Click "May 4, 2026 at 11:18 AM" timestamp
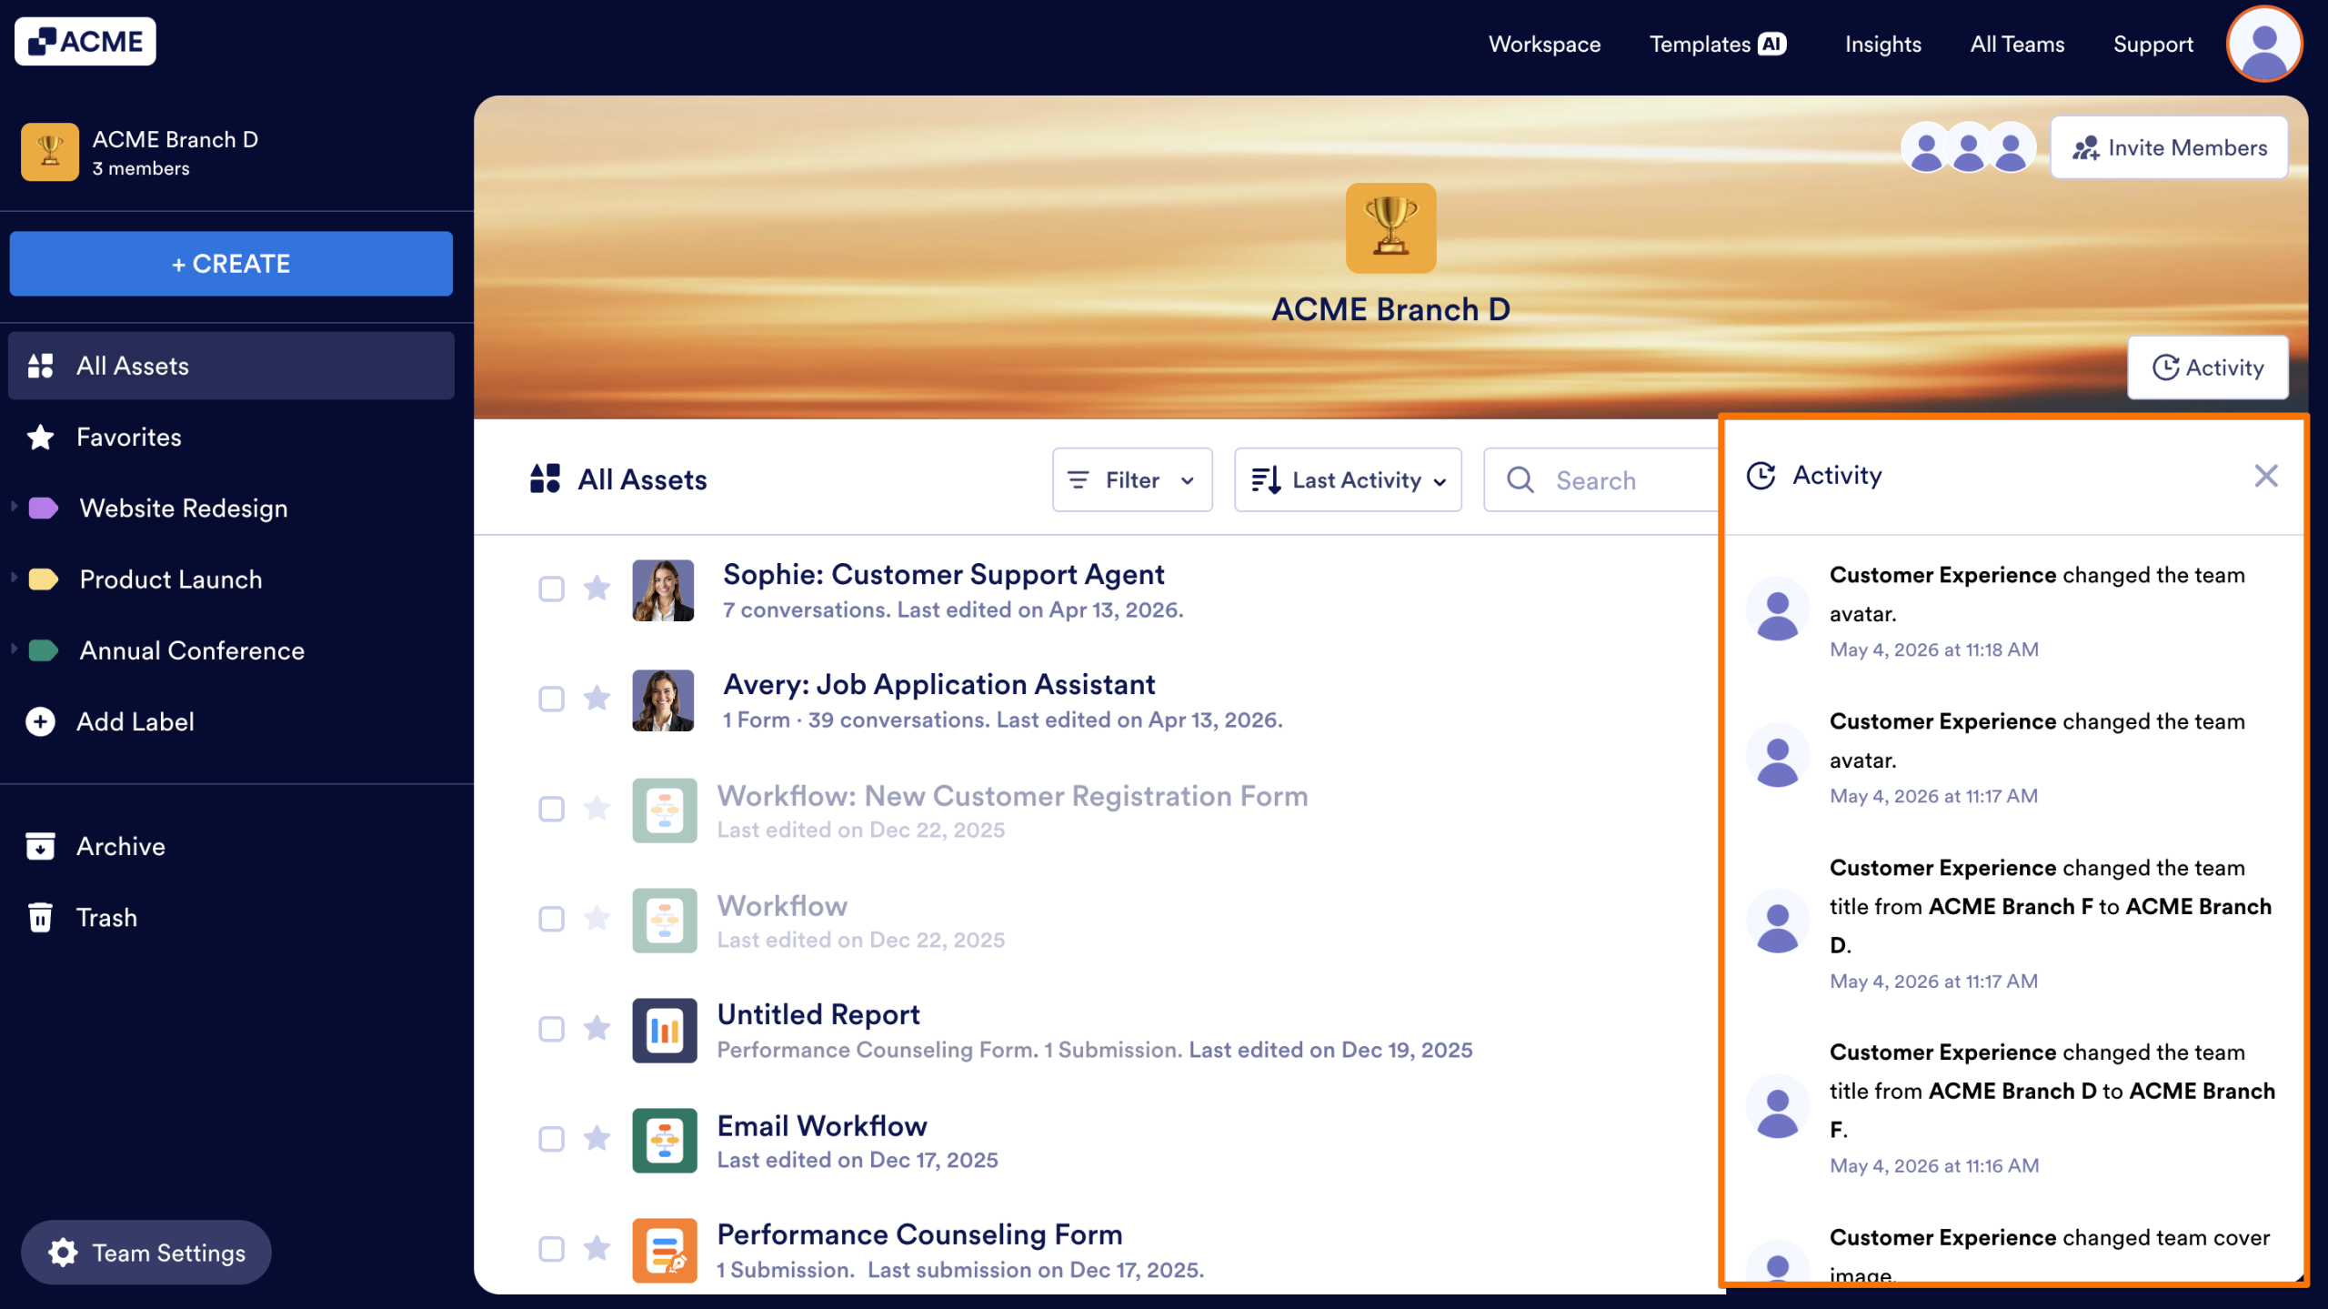The width and height of the screenshot is (2328, 1309). [x=1934, y=649]
